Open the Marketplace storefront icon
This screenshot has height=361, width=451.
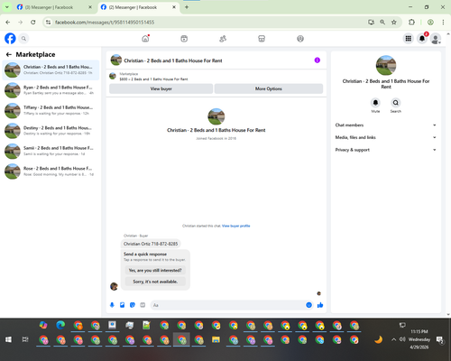262,39
